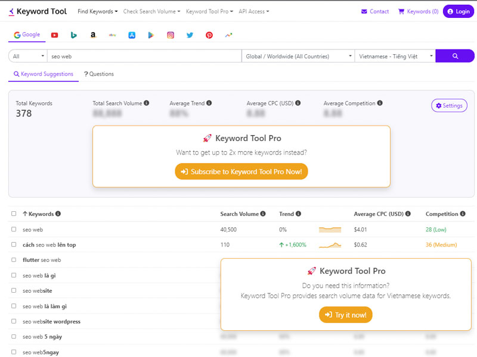The width and height of the screenshot is (477, 357).
Task: Select all keywords with header checkbox
Action: pos(14,214)
